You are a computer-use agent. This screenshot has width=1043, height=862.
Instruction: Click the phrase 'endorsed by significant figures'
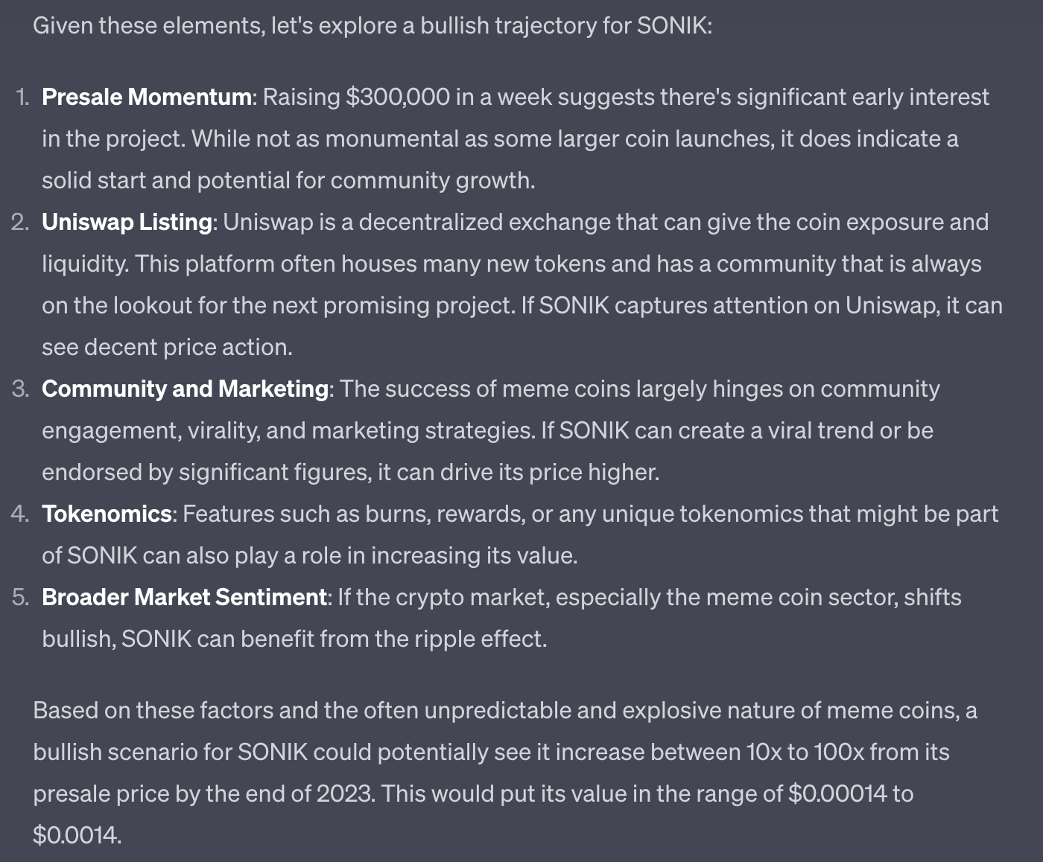206,473
